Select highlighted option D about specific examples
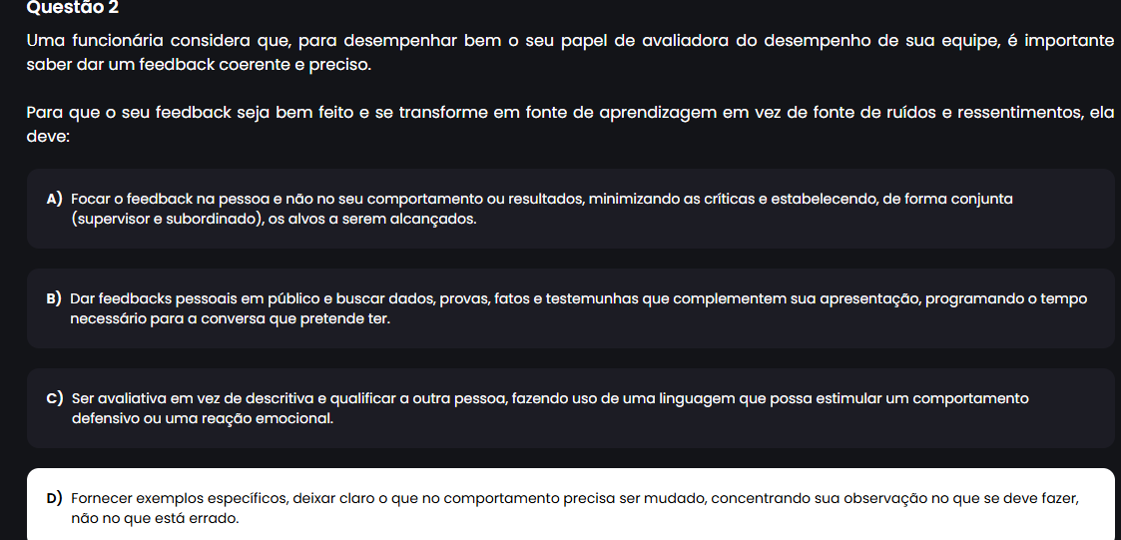This screenshot has width=1121, height=540. coord(570,507)
